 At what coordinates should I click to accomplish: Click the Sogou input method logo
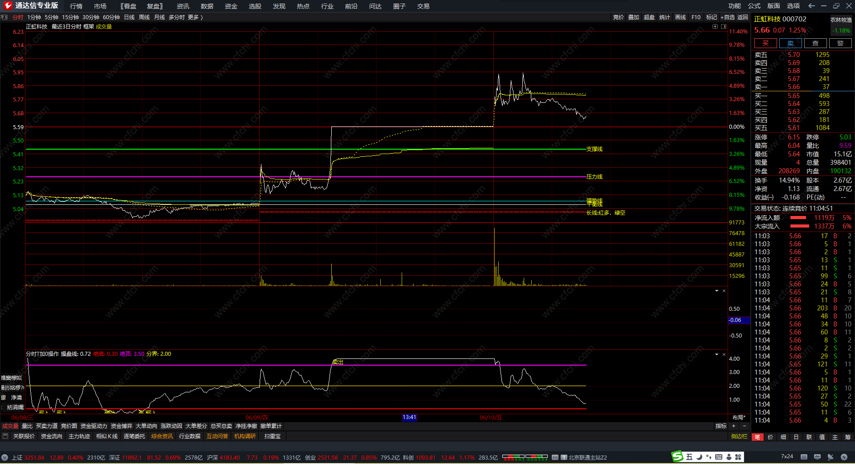click(677, 457)
